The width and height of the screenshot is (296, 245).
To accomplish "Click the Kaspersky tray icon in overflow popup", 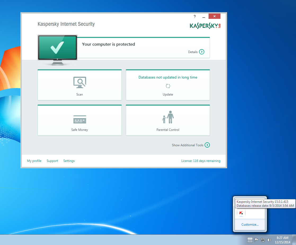I will [241, 213].
